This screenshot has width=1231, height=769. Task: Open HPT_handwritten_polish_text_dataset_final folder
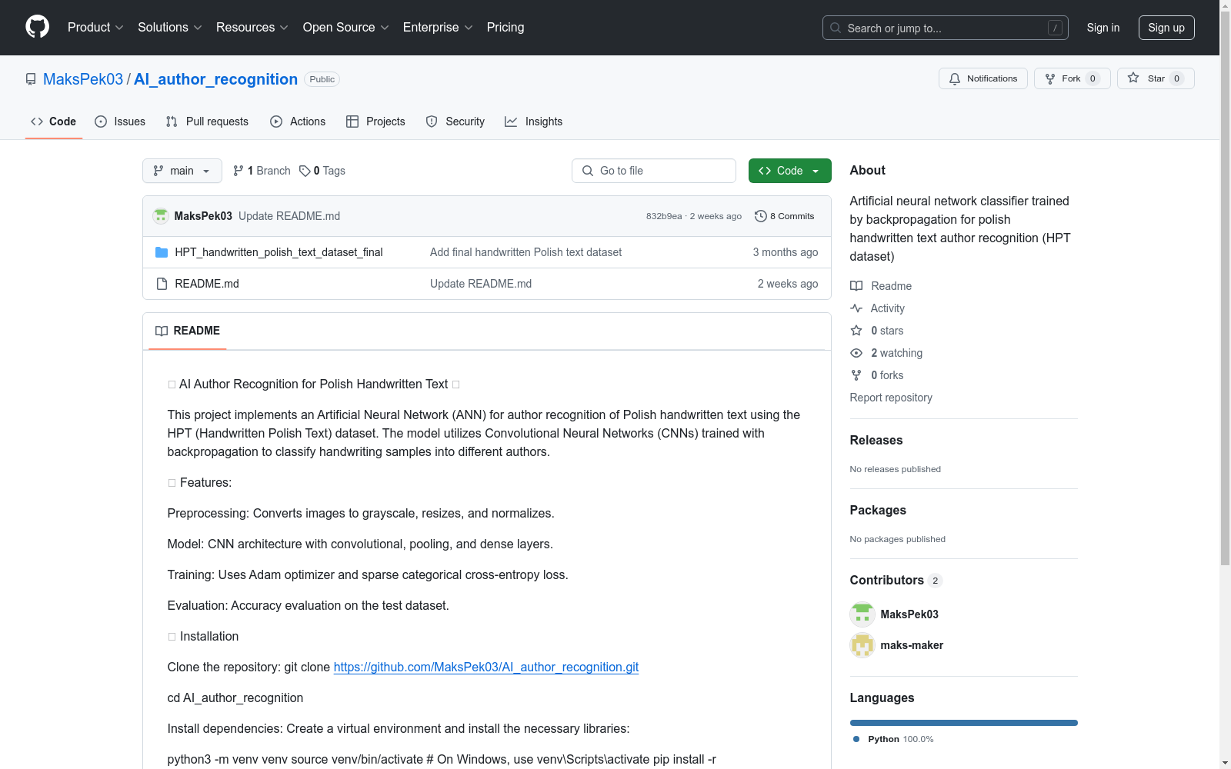(279, 252)
